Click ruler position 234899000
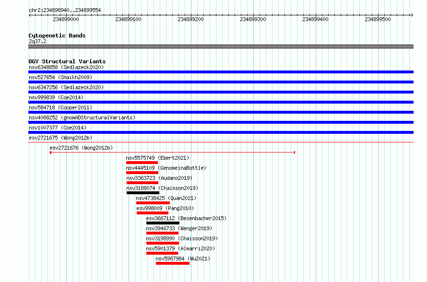Image resolution: width=427 pixels, height=282 pixels. click(66, 19)
